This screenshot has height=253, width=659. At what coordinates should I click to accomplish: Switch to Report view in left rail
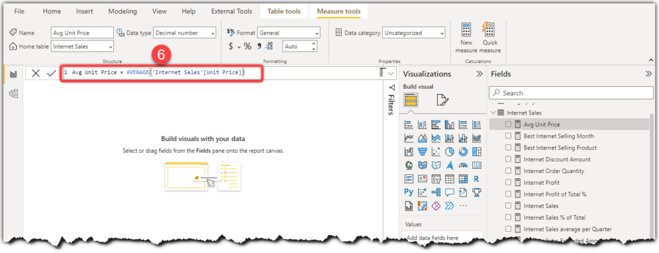tap(14, 74)
